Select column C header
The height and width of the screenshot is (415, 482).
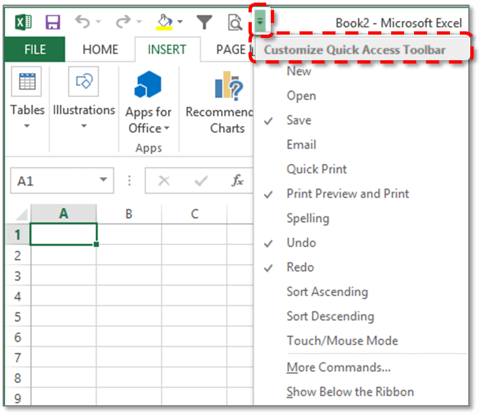click(194, 214)
